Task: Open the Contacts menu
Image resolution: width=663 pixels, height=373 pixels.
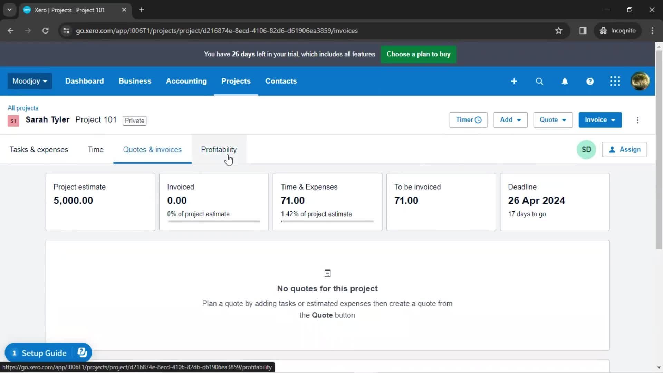Action: coord(281,81)
